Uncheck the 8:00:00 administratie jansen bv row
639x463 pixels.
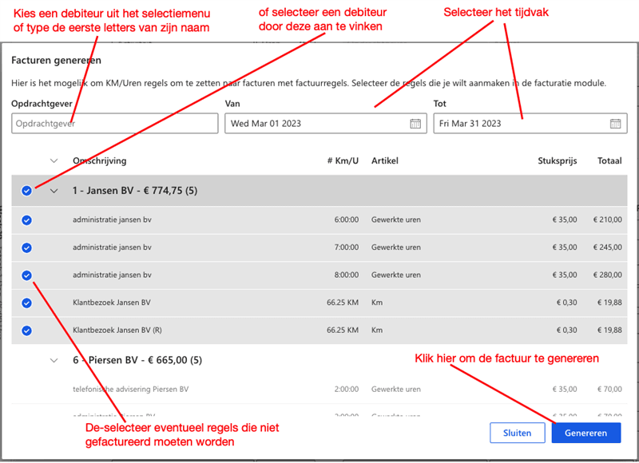coord(26,275)
